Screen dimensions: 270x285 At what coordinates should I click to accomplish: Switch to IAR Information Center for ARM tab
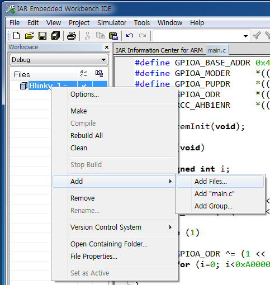coord(159,50)
